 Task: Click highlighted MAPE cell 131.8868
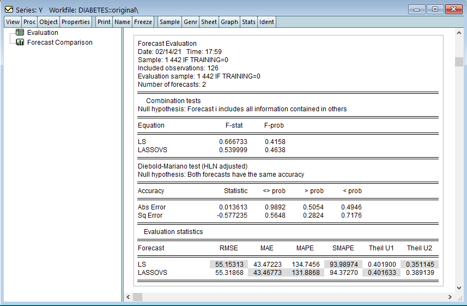305,273
